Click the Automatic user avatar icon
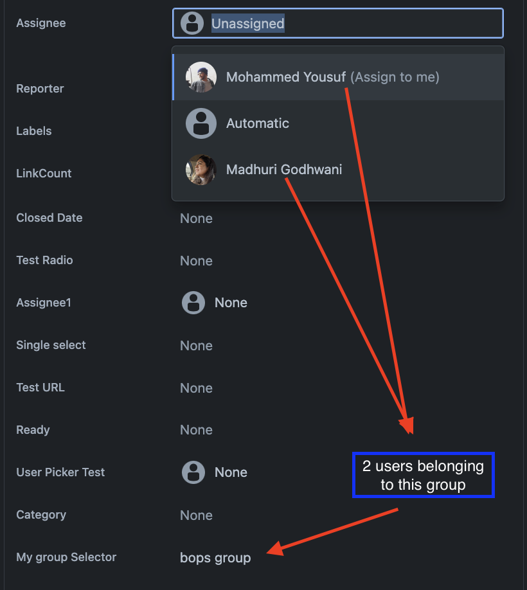 [x=201, y=123]
